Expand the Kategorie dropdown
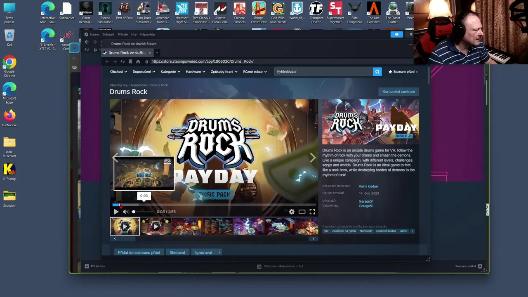Viewport: 528px width, 297px height. [170, 72]
